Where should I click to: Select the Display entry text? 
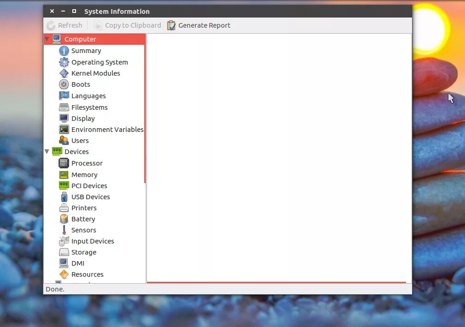pyautogui.click(x=83, y=119)
